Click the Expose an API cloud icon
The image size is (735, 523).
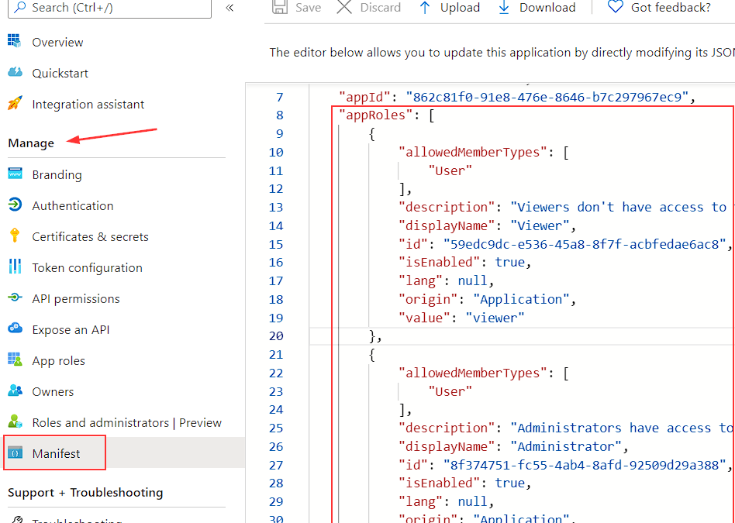coord(15,329)
